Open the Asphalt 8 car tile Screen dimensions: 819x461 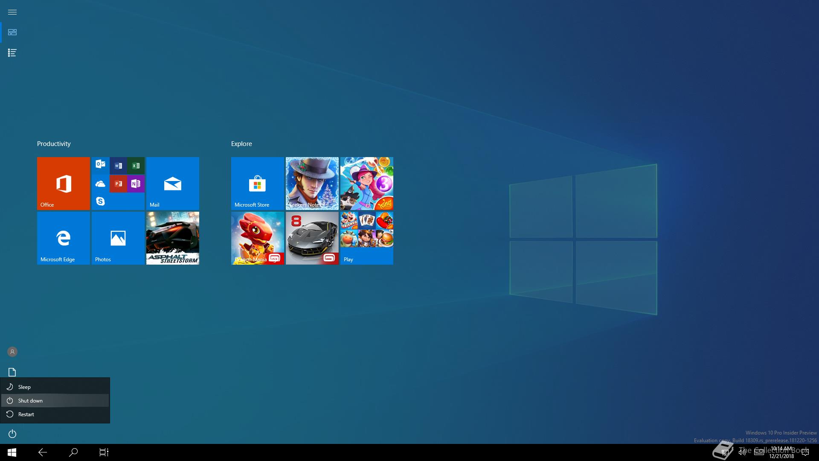coord(312,238)
